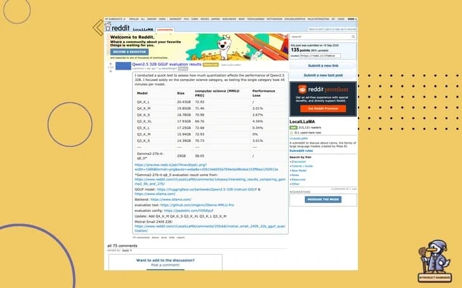The width and height of the screenshot is (462, 288).
Task: Upvote the Qwen2.5 32B post
Action: pyautogui.click(x=110, y=63)
